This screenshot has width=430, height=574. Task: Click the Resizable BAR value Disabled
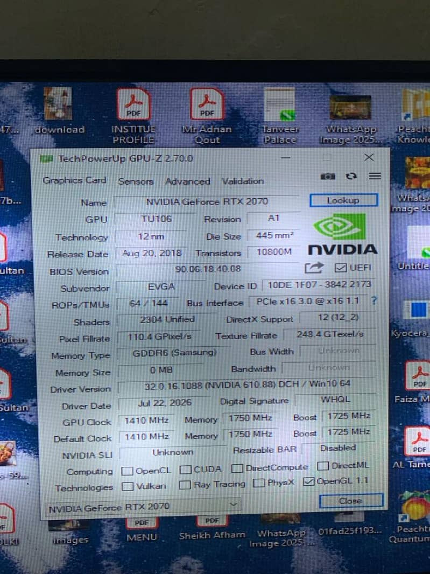[338, 448]
